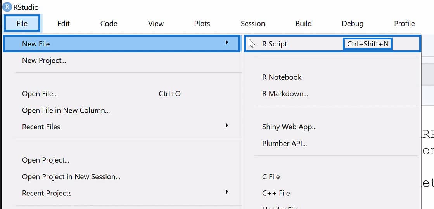Open the Debug menu
Screen dimensions: 434x209
(353, 24)
